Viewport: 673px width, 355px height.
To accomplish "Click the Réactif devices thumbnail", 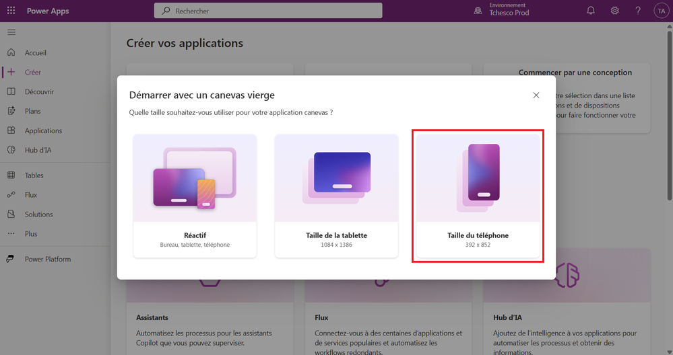I will pyautogui.click(x=195, y=178).
